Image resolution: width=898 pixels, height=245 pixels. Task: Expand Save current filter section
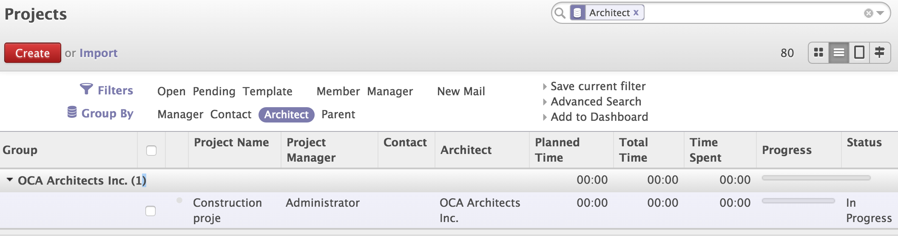(x=594, y=86)
